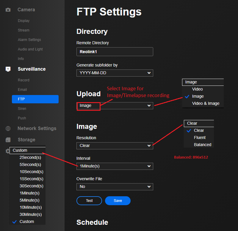Open the Email settings page
Image resolution: width=238 pixels, height=231 pixels.
click(22, 90)
